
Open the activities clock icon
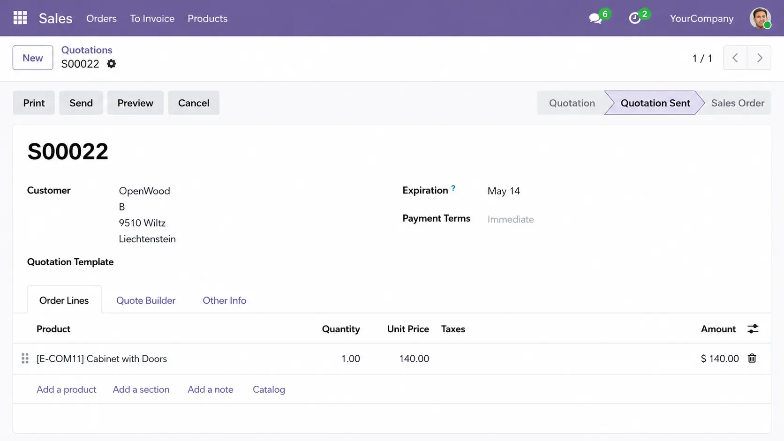(x=634, y=18)
